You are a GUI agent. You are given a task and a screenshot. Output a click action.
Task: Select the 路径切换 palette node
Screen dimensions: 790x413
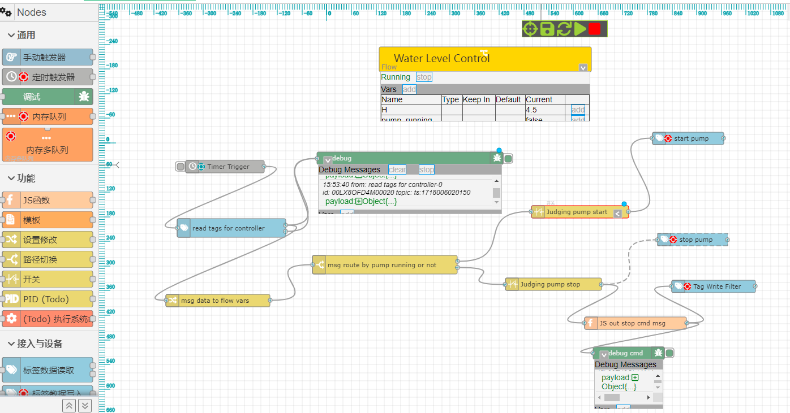[48, 259]
